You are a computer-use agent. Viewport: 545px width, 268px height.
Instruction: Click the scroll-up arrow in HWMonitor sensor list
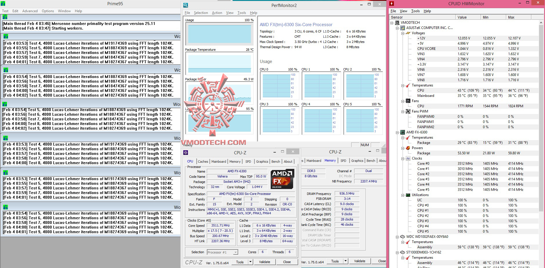pyautogui.click(x=541, y=22)
